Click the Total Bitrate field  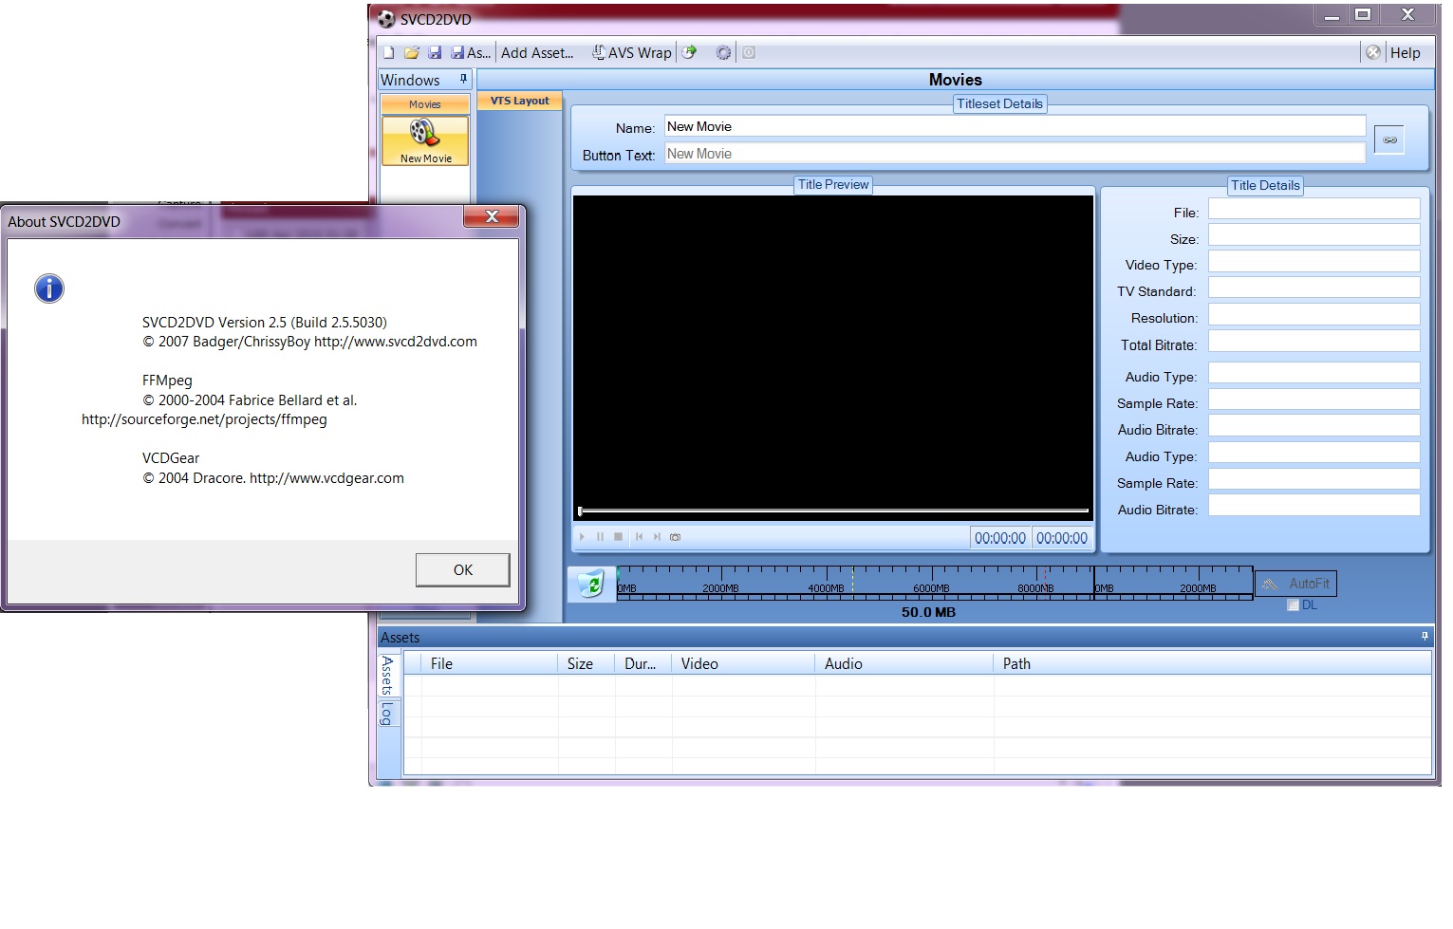[x=1313, y=341]
